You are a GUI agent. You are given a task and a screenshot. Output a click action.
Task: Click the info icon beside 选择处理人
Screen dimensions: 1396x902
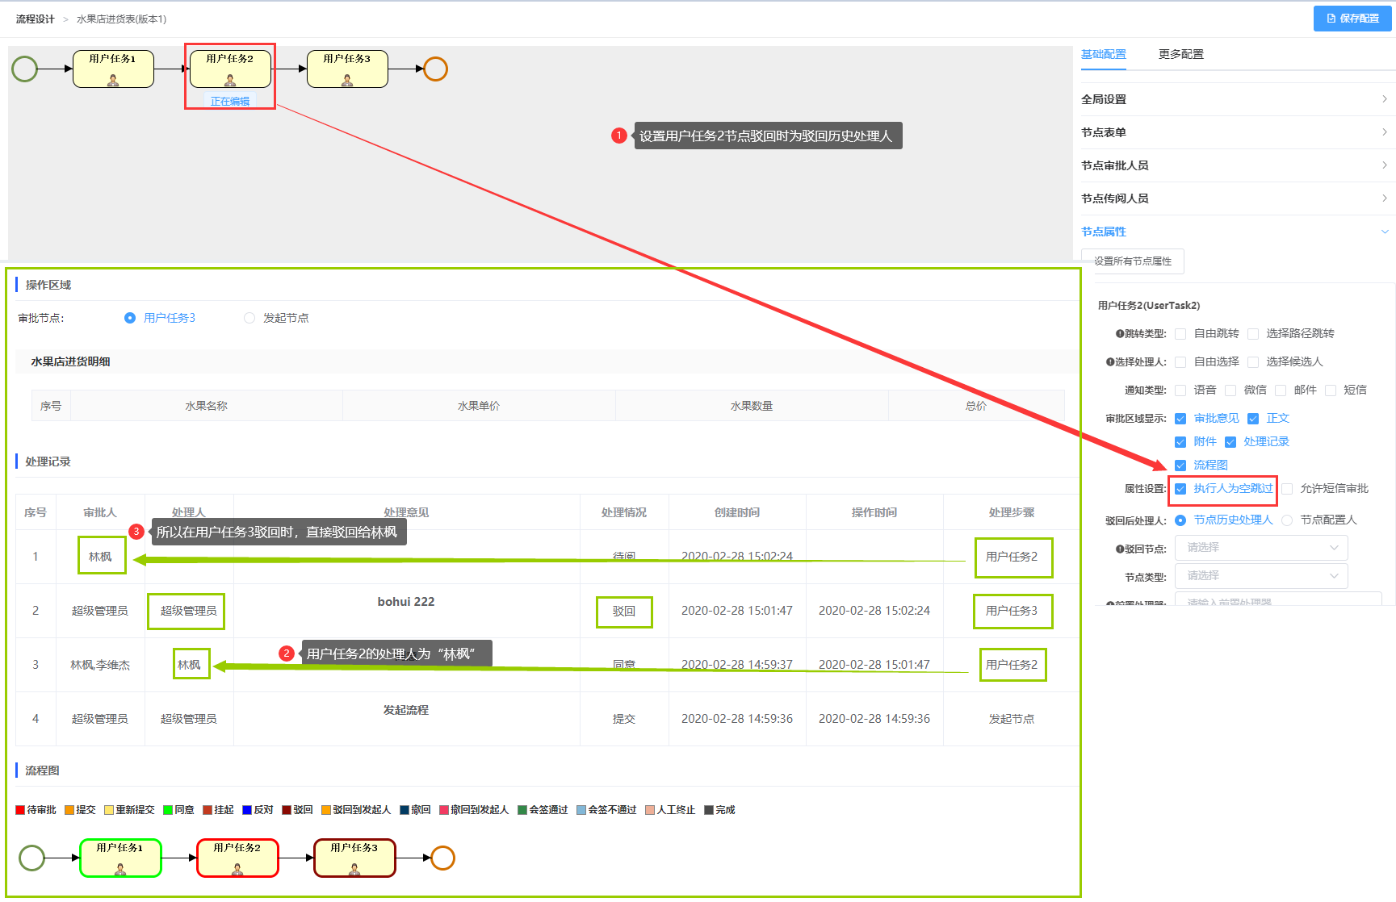(1110, 362)
